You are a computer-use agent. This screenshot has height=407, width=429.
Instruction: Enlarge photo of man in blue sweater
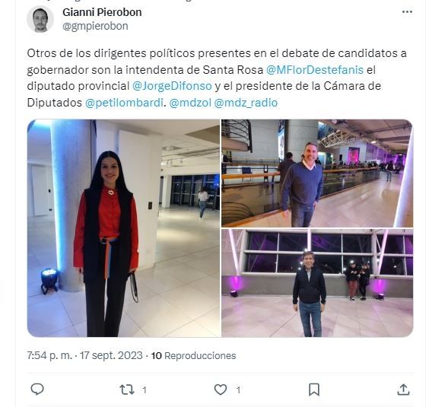(317, 173)
